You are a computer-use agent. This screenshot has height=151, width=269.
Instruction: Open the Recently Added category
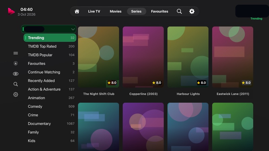coord(50,81)
